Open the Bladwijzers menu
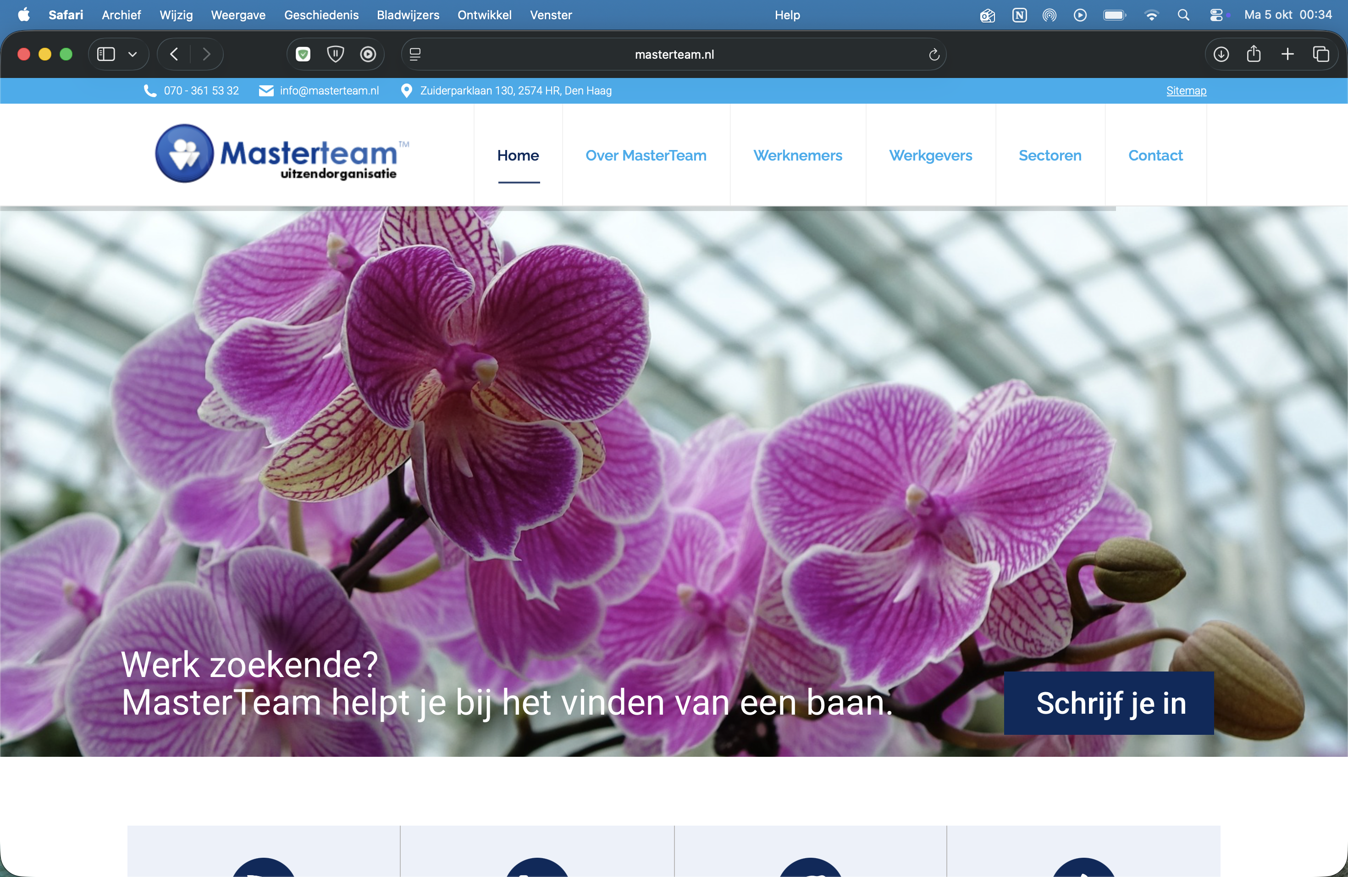 [x=408, y=15]
